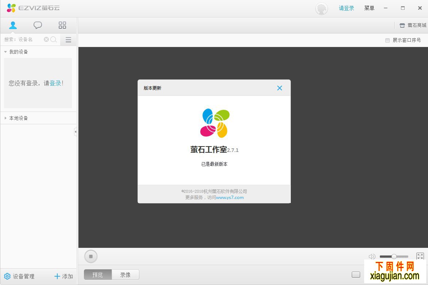Open the device list options hamburger icon
Screen dimensions: 428x285
68,40
